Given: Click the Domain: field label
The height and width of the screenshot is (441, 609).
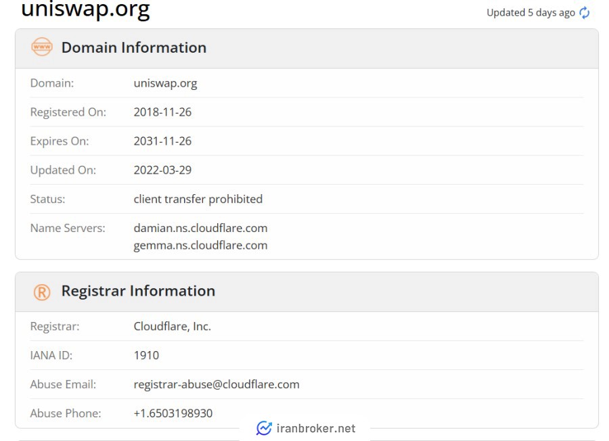Looking at the screenshot, I should click(x=52, y=83).
